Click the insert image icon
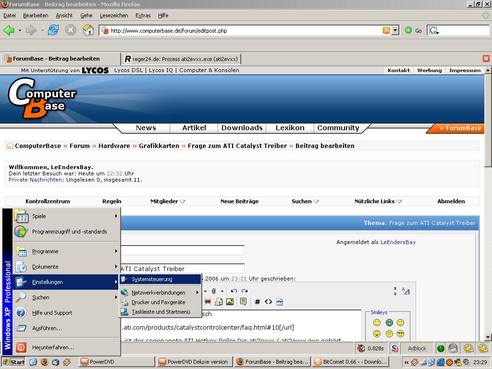 230,302
